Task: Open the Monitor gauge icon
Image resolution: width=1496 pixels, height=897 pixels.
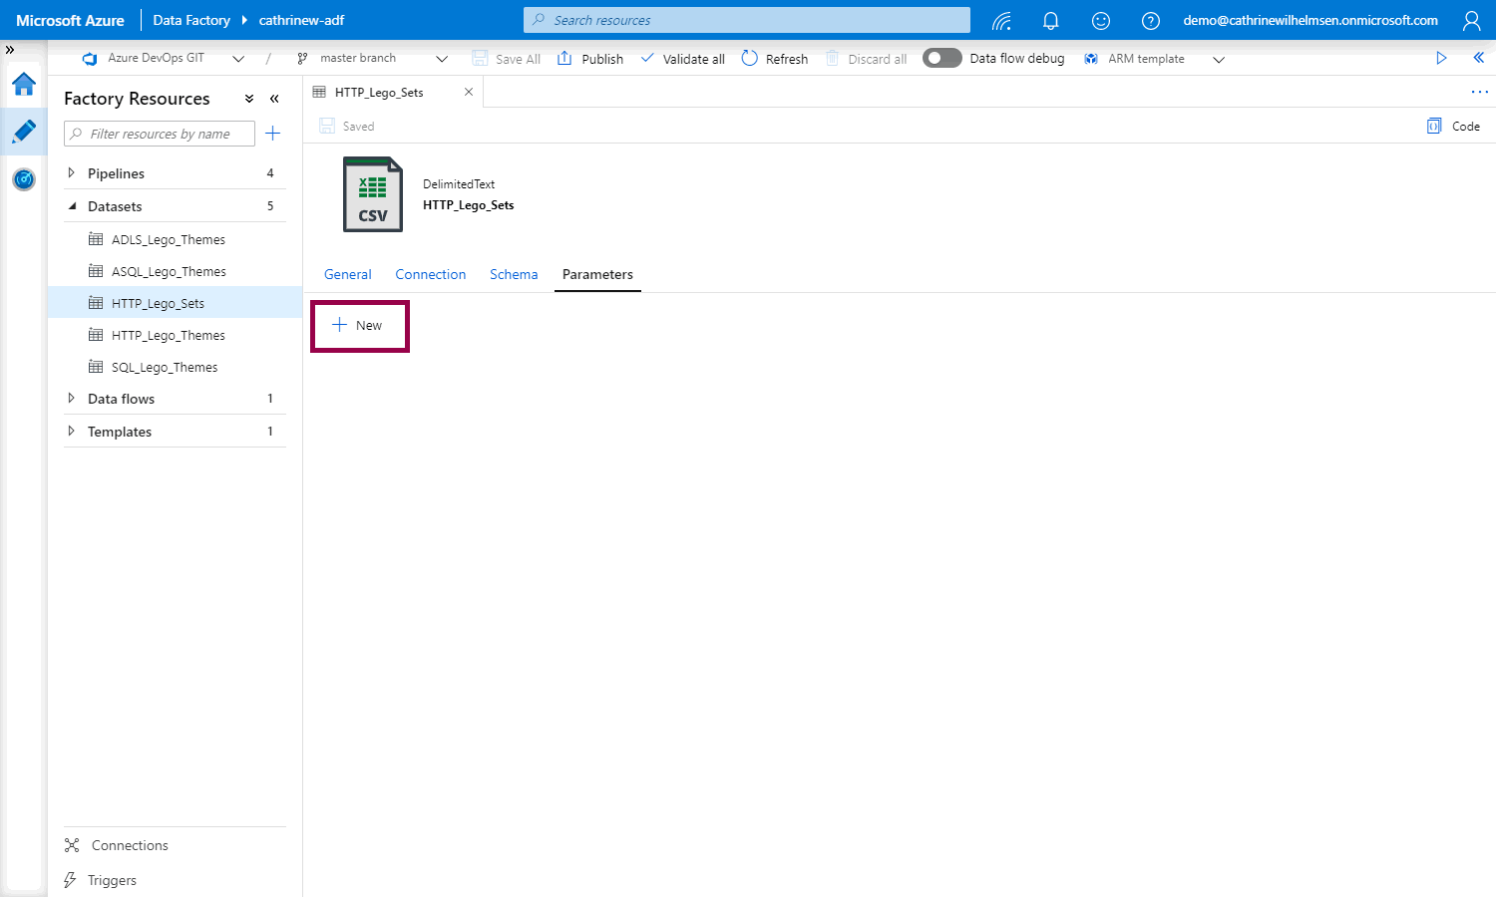Action: click(x=24, y=179)
